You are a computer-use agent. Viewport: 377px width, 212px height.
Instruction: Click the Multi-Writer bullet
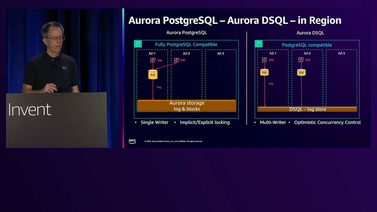click(273, 122)
